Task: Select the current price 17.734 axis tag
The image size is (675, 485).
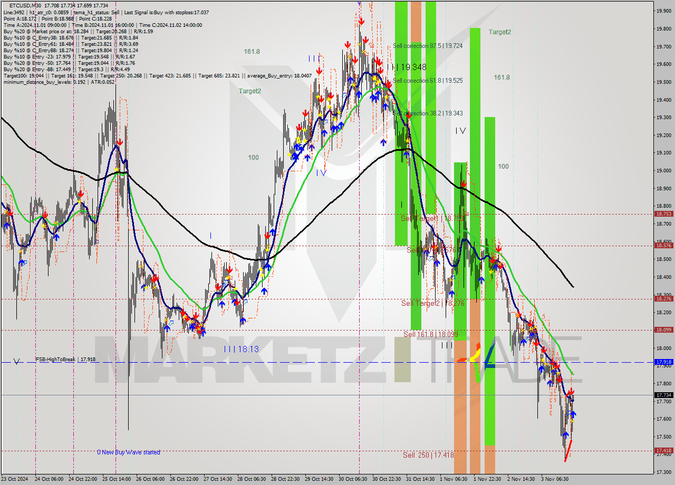Action: 663,395
